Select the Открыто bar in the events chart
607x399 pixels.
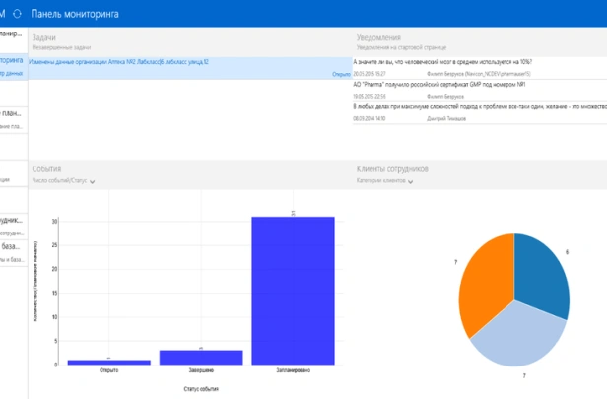[109, 362]
